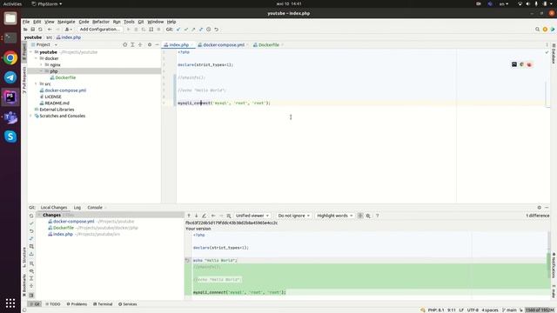Click the Git Commit checkmark in toolbar
The image size is (557, 313).
click(x=185, y=30)
